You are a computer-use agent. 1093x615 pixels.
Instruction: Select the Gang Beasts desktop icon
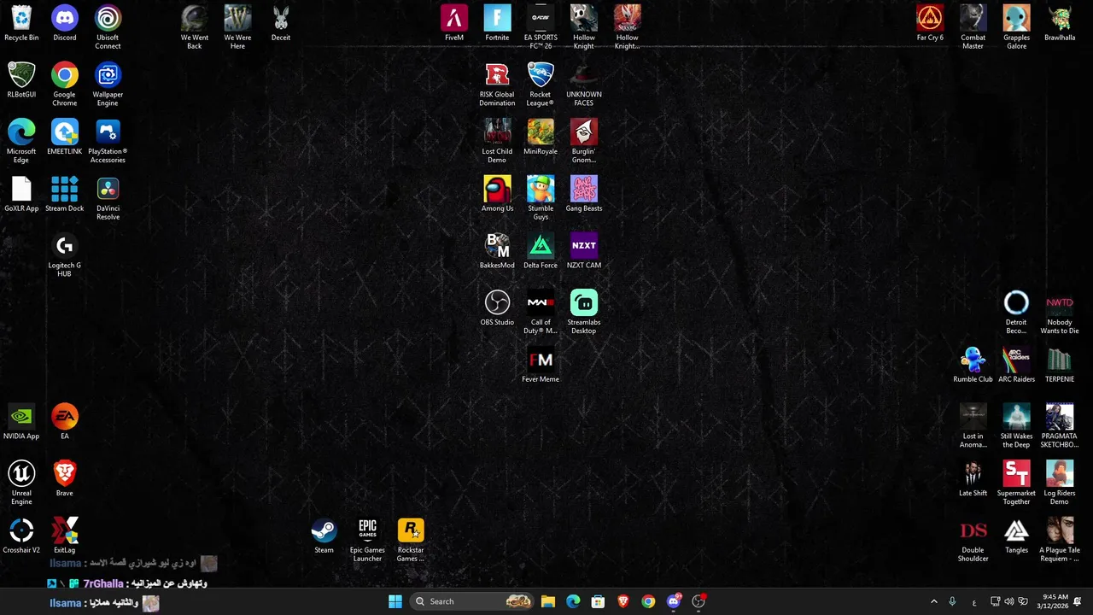[584, 195]
